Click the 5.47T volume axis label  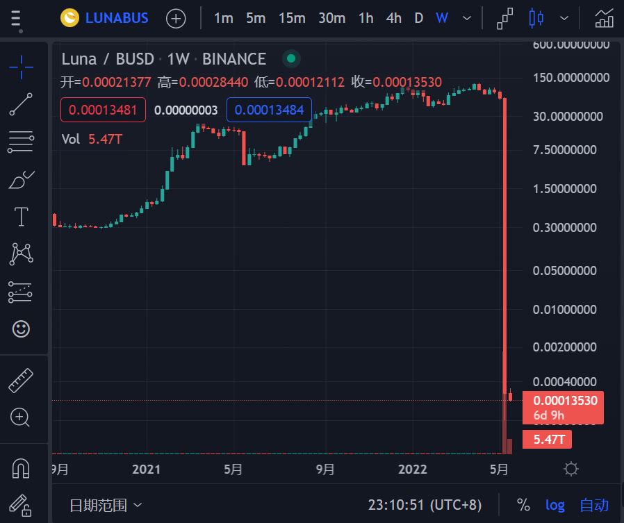tap(547, 440)
